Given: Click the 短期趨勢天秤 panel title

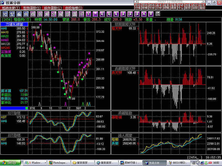Looking at the screenshot, I should coord(125,24).
